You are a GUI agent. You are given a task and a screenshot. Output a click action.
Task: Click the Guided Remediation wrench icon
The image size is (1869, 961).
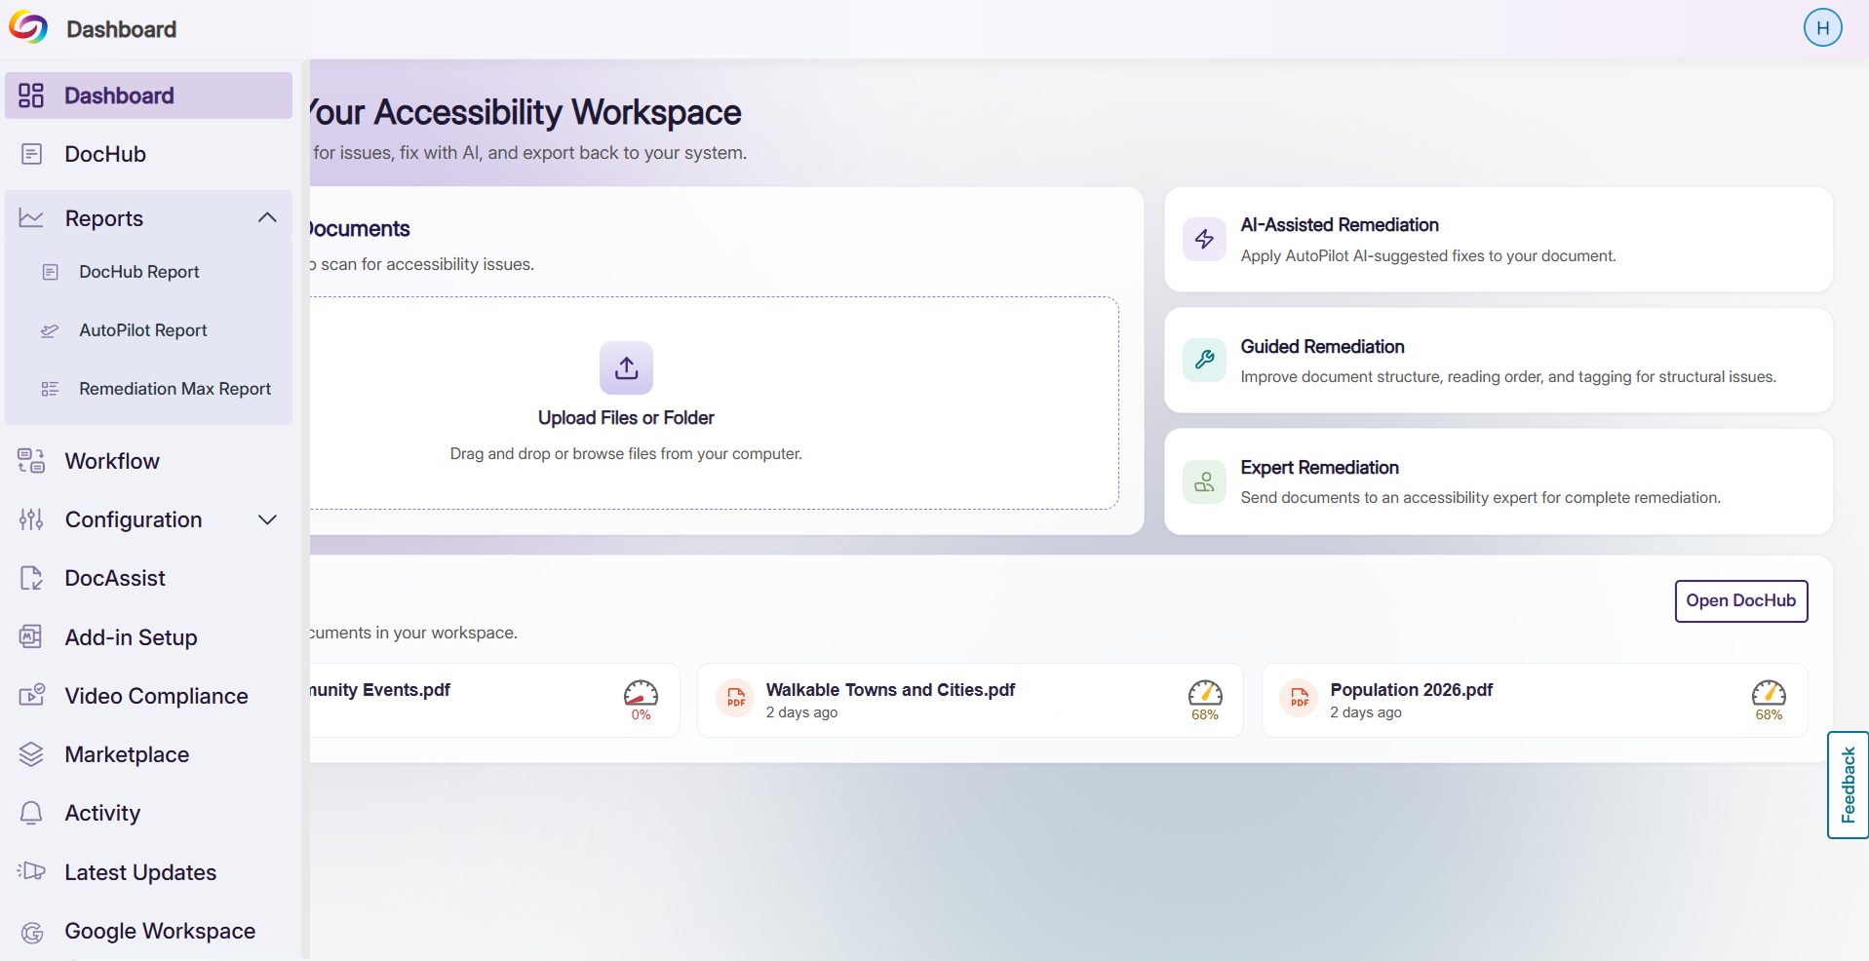click(1204, 360)
